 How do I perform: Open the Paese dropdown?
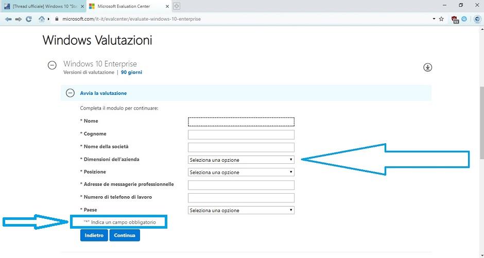(x=241, y=210)
